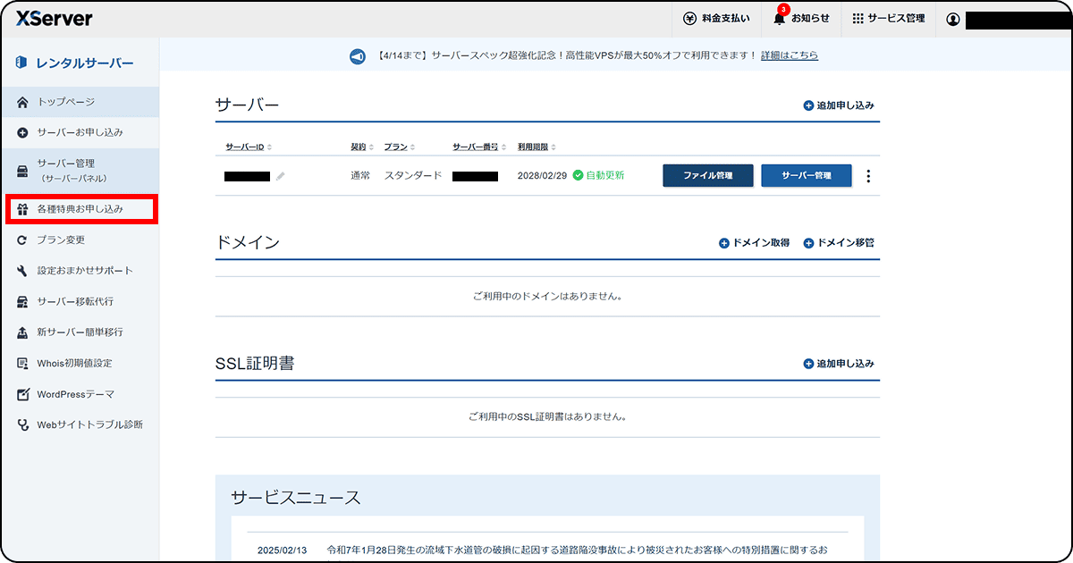The width and height of the screenshot is (1073, 563).
Task: Click ドメイン移管 link
Action: tap(839, 243)
